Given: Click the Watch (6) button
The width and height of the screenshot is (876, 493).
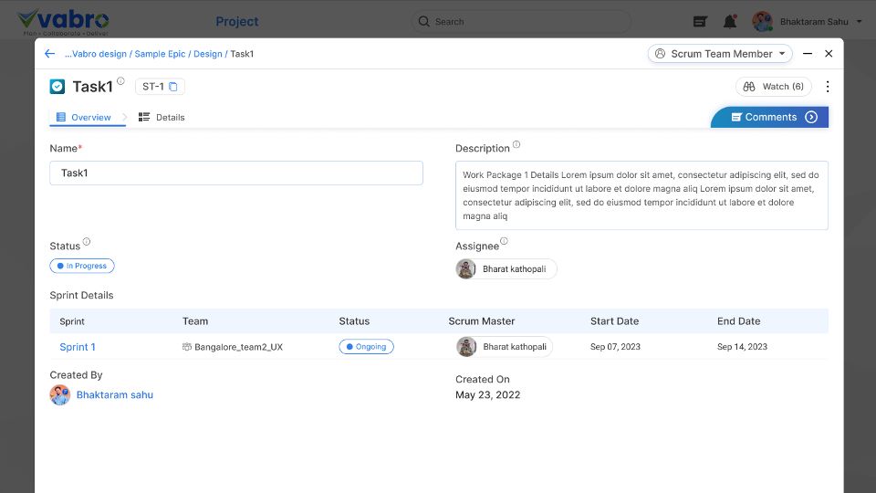Looking at the screenshot, I should tap(773, 87).
